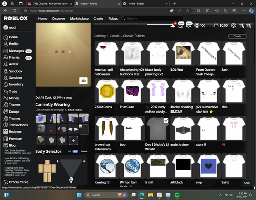256x200 pixels.
Task: Open the Windows Start button
Action: pyautogui.click(x=79, y=195)
